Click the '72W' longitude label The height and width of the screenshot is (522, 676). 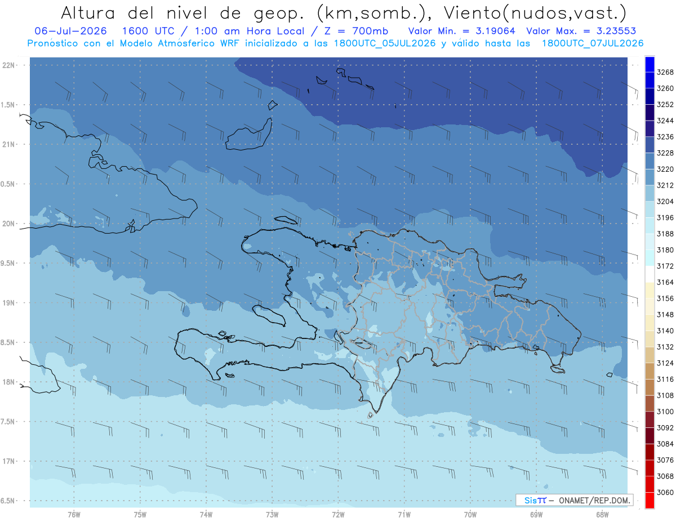(x=338, y=515)
